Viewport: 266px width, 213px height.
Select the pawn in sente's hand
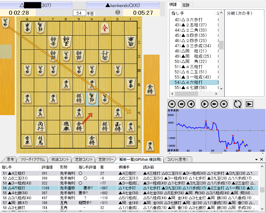tap(150, 146)
